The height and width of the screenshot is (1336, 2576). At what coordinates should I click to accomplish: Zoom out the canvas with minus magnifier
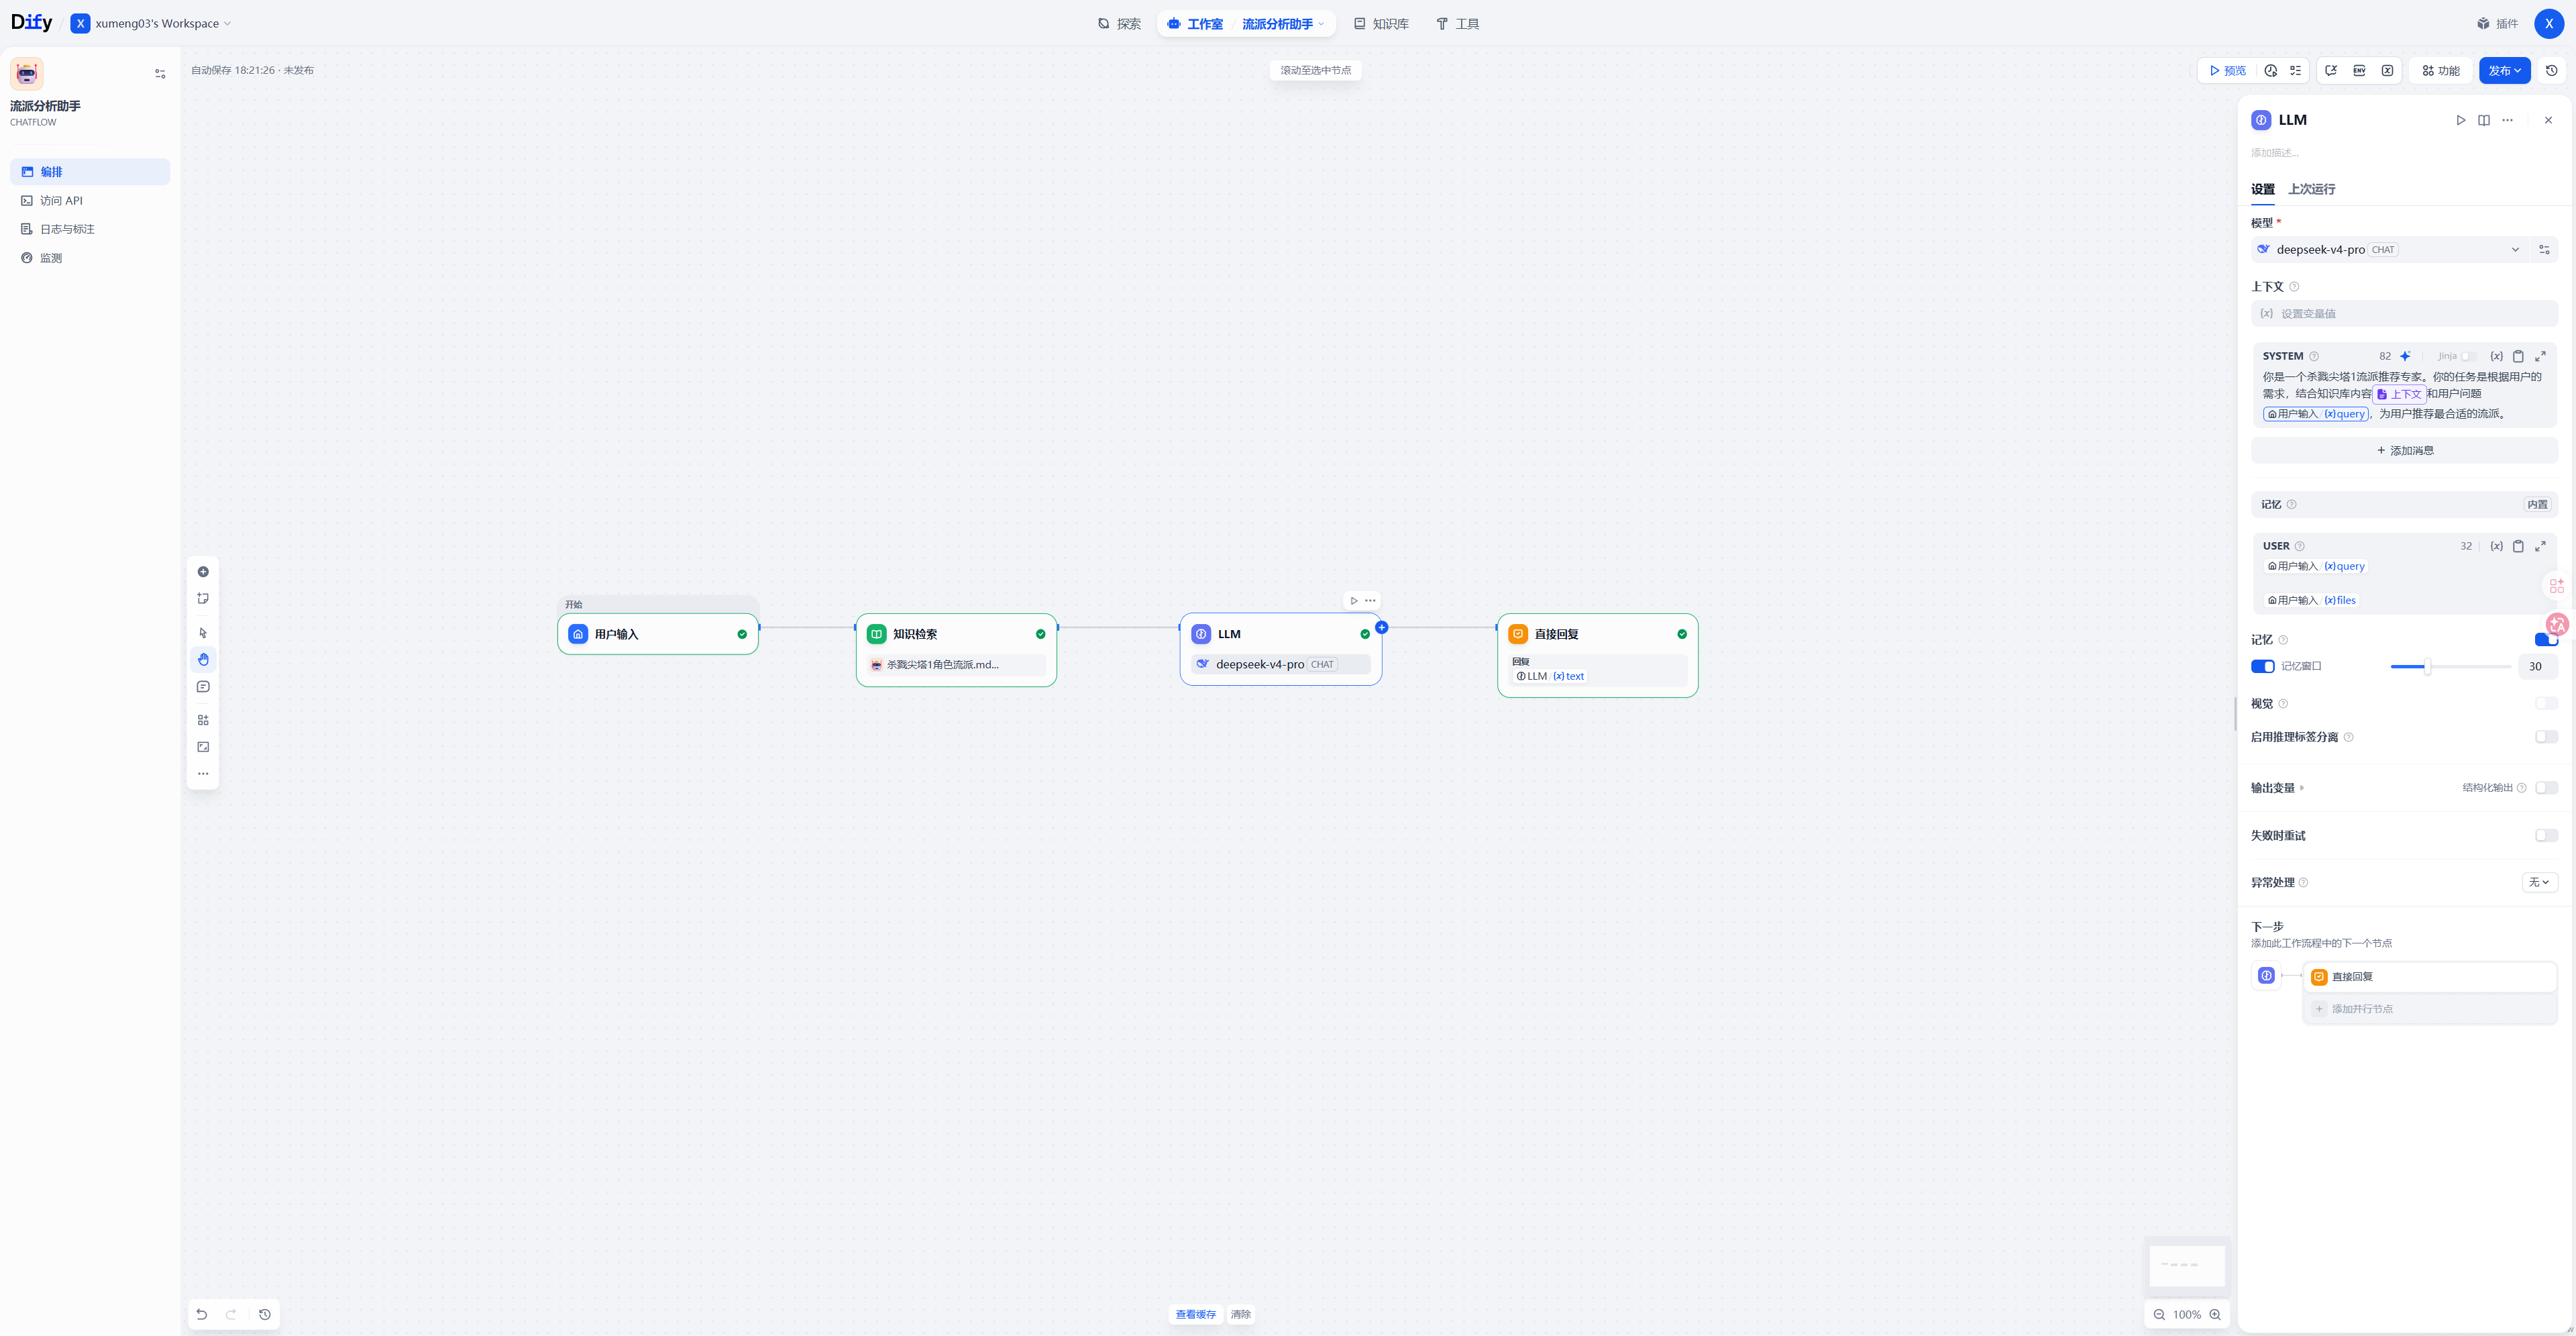click(x=2159, y=1315)
